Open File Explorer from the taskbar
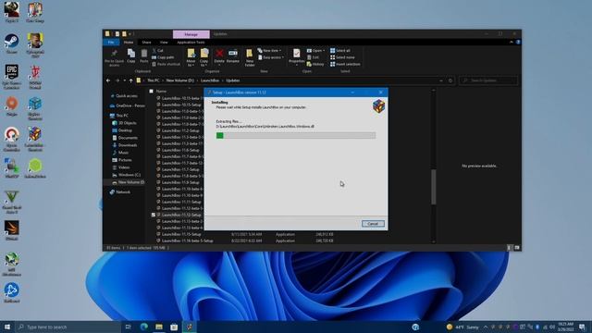Viewport: 592px width, 333px height. tap(159, 327)
